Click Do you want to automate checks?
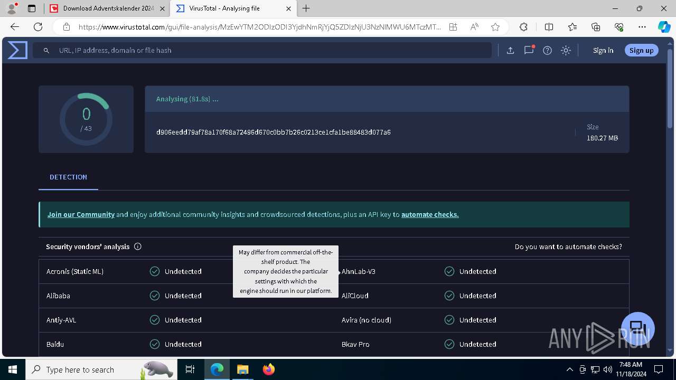676x380 pixels. (568, 246)
